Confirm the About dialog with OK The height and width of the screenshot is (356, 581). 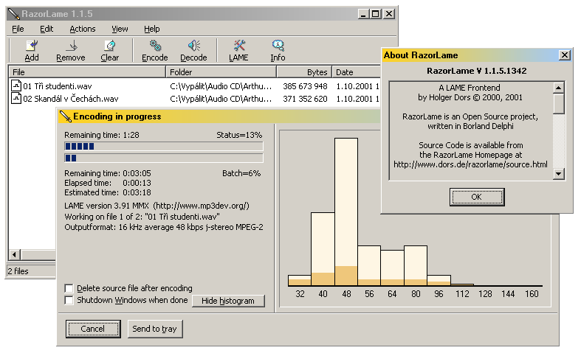pos(476,197)
